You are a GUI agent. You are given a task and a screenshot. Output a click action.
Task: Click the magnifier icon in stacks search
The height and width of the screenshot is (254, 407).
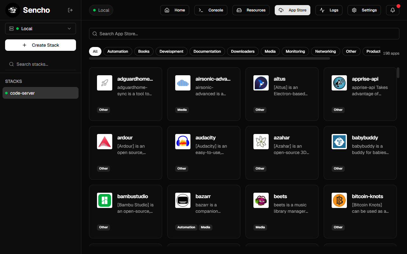[x=11, y=64]
